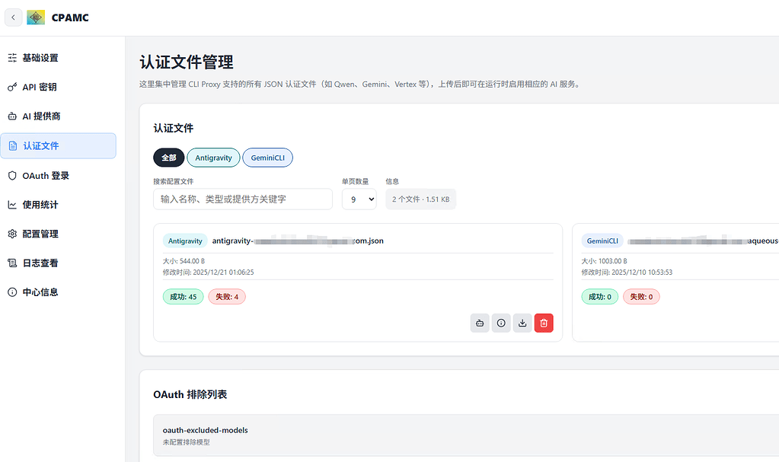Go to AI 提供商 page
This screenshot has width=779, height=462.
58,116
